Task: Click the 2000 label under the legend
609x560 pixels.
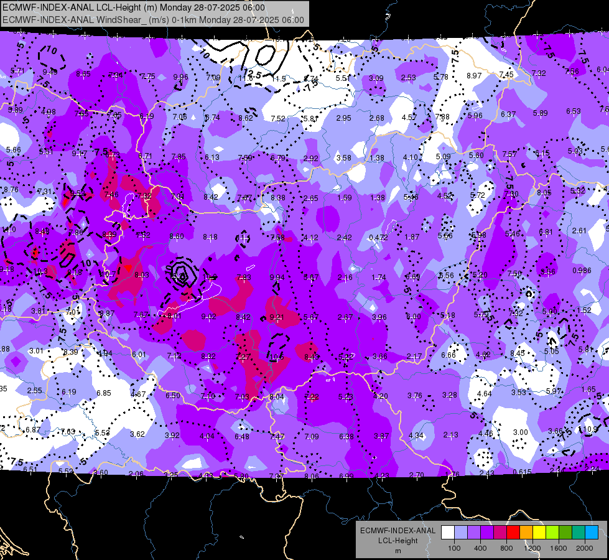Action: click(x=585, y=548)
